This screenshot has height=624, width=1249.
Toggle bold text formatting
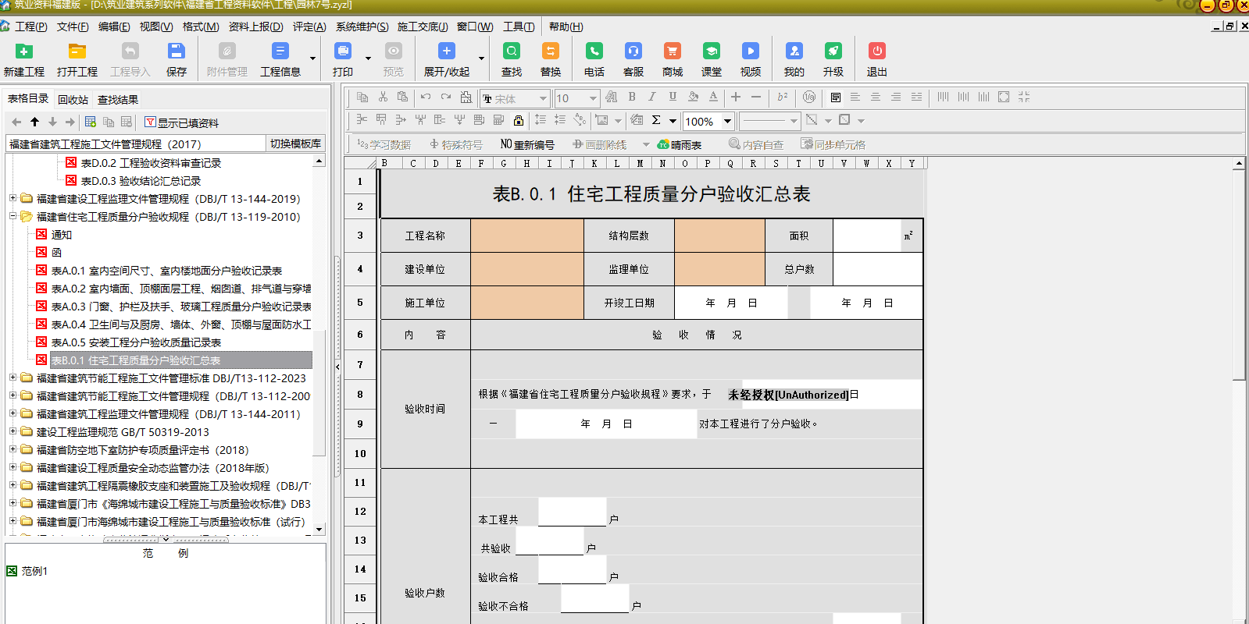point(631,97)
